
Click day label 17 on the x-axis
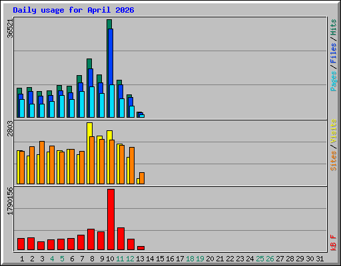tap(180, 259)
